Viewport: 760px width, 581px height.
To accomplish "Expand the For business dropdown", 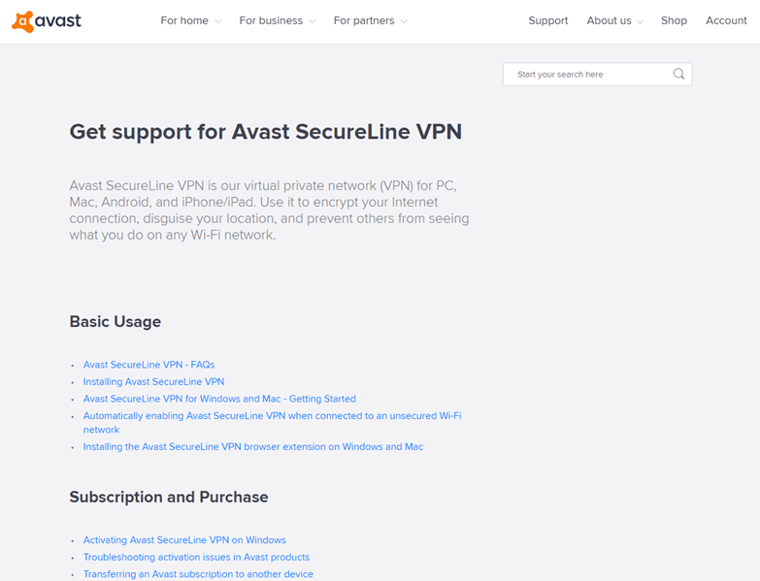I will coord(278,20).
